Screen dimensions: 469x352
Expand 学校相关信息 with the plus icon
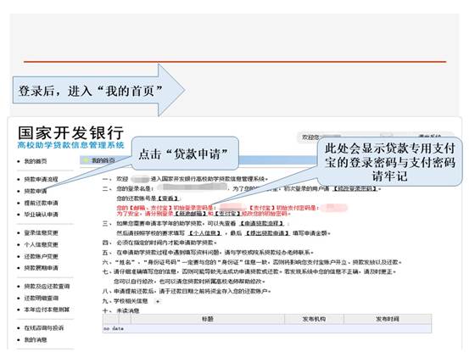158,301
